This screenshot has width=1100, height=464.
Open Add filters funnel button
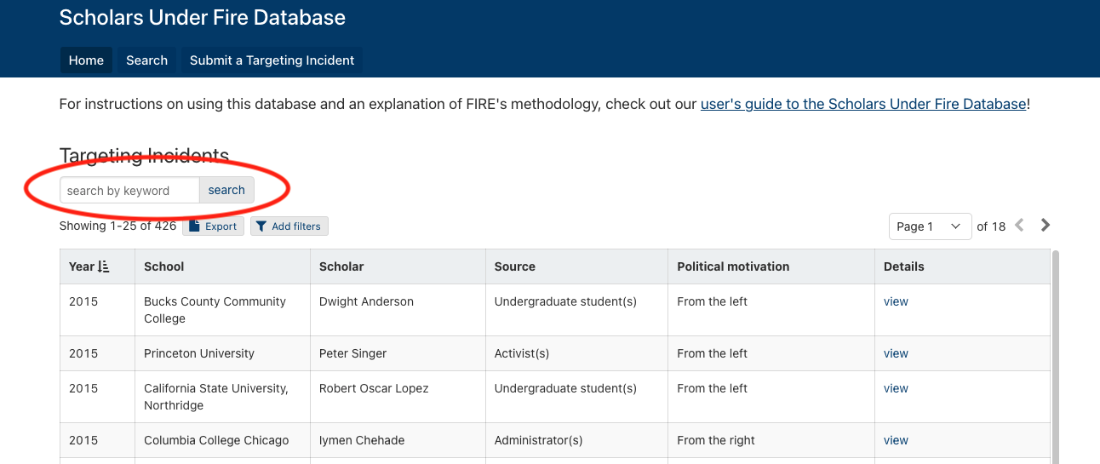(x=289, y=226)
